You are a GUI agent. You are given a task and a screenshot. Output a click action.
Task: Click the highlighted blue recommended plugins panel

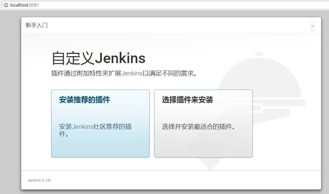pyautogui.click(x=100, y=123)
